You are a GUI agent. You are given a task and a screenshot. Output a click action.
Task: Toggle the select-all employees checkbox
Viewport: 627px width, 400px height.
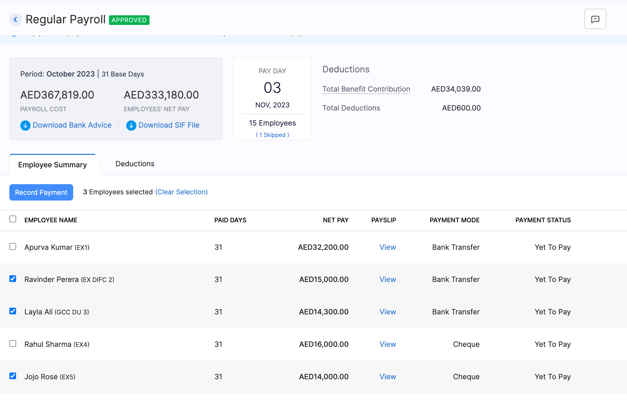pos(13,219)
